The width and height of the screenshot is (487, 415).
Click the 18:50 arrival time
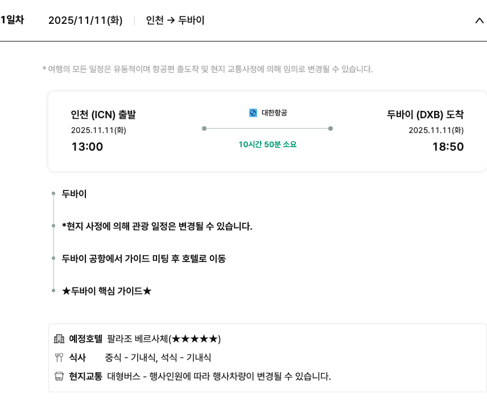click(x=448, y=147)
